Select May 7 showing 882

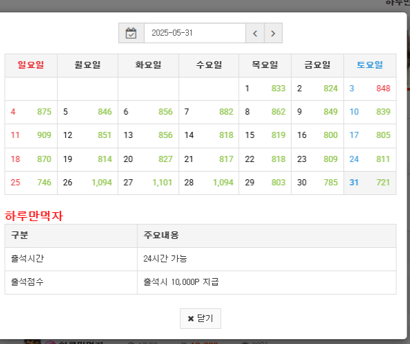click(x=209, y=112)
